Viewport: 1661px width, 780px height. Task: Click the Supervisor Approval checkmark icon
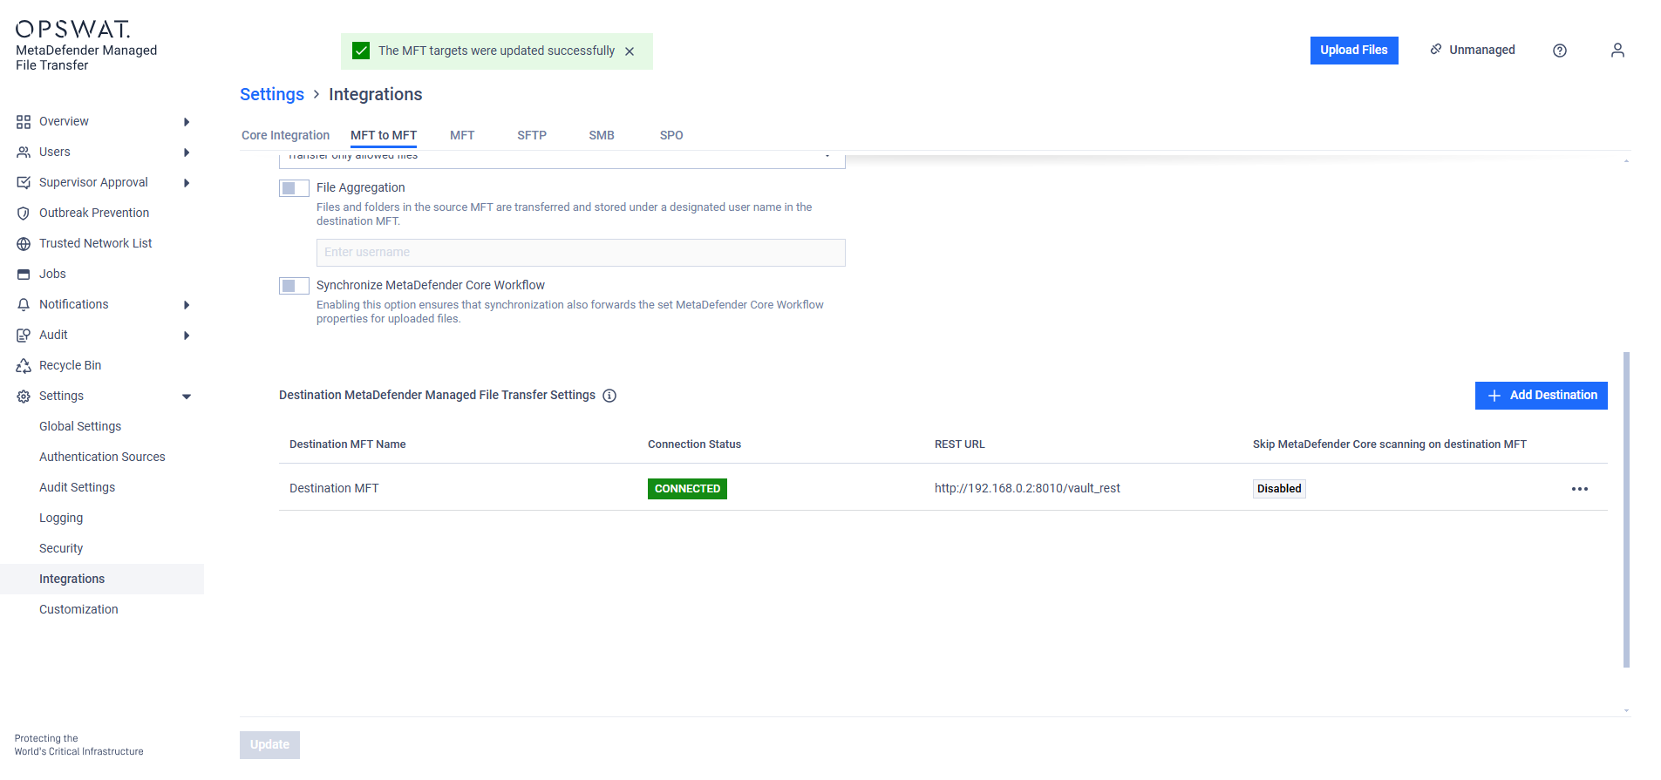(24, 183)
